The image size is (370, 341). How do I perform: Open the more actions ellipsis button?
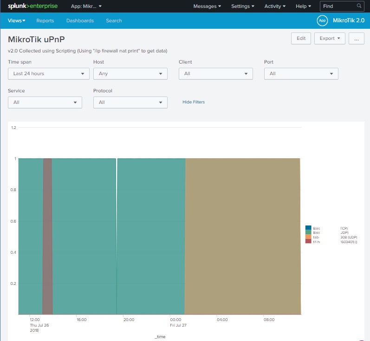356,39
